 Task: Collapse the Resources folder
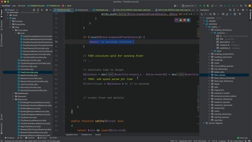pos(13,99)
